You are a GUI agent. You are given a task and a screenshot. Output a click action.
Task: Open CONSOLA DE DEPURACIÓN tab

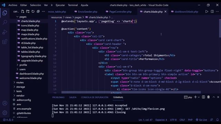[x=95, y=97]
